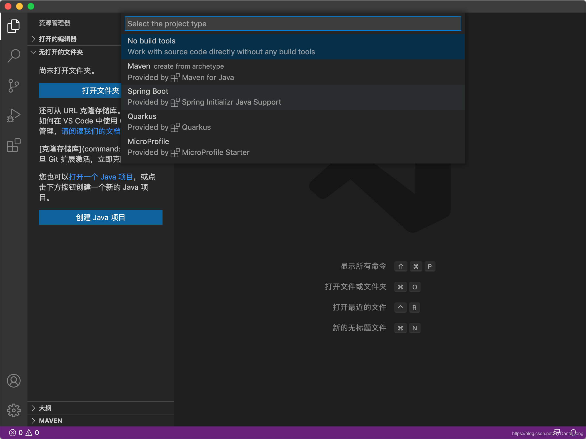Open the Run and Debug view icon
Screen dimensions: 586x439
point(13,115)
